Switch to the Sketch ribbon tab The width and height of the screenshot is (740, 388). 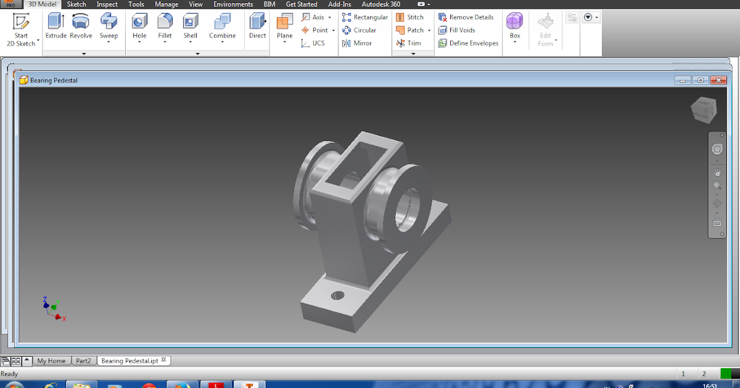[x=76, y=4]
